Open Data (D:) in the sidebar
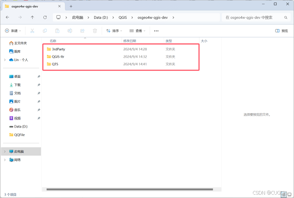This screenshot has width=294, height=198. (x=18, y=126)
